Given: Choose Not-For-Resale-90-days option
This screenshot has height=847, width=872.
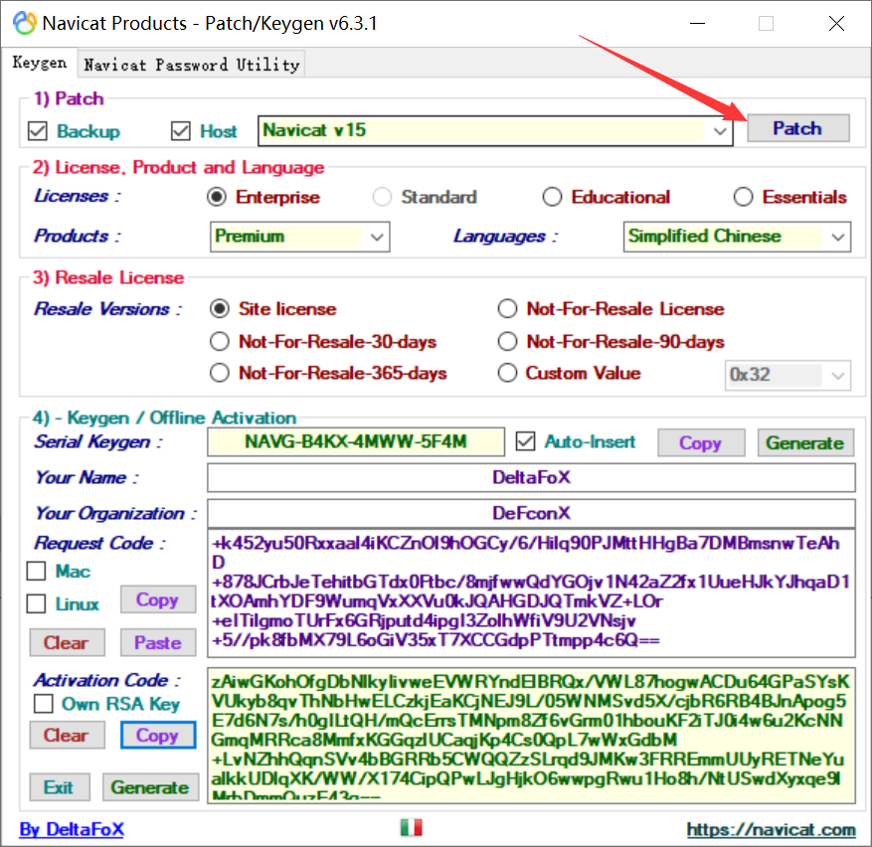Looking at the screenshot, I should coord(508,342).
